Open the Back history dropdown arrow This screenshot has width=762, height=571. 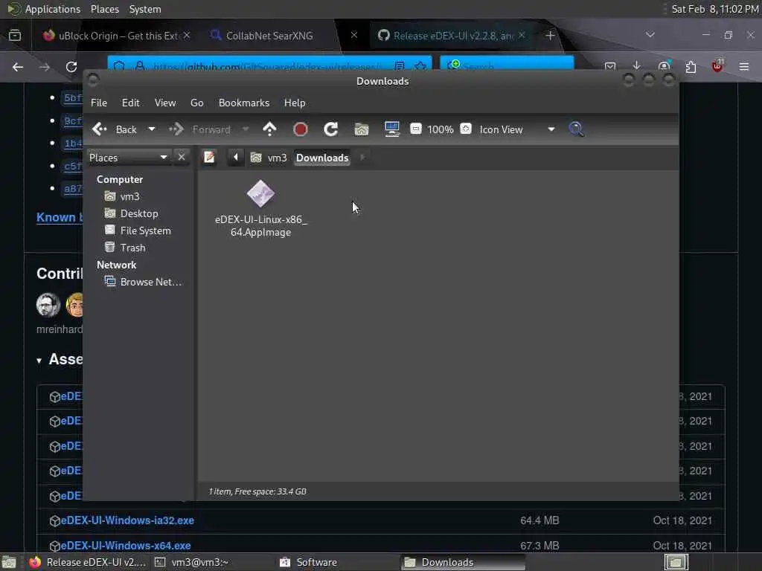[152, 129]
